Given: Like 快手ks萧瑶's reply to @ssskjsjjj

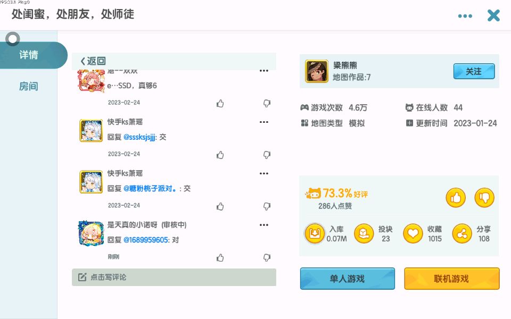Looking at the screenshot, I should coord(220,155).
